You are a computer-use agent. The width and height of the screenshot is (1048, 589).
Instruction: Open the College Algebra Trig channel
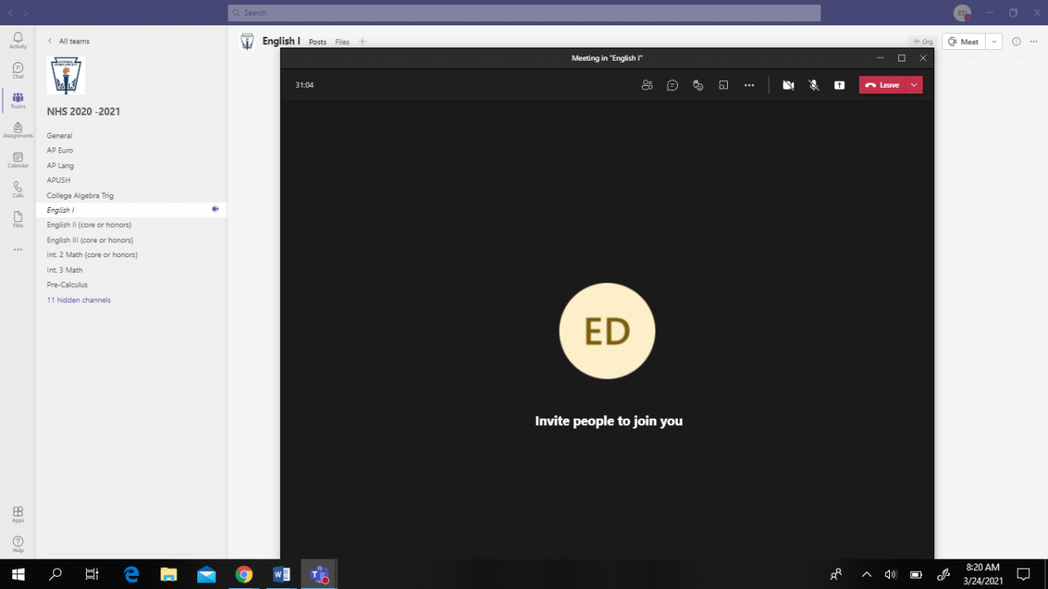tap(80, 196)
